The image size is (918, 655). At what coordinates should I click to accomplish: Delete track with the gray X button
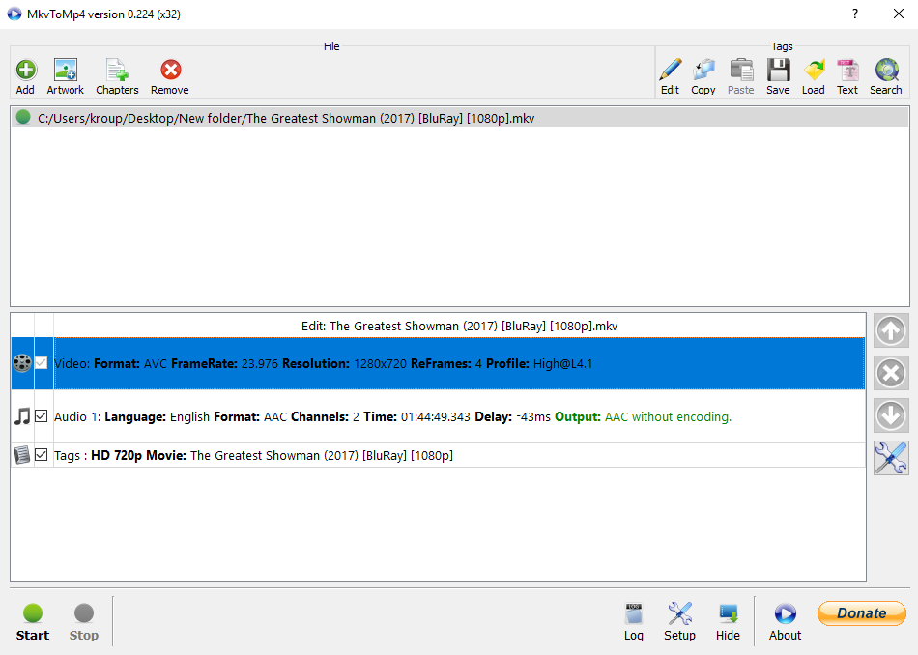(x=891, y=373)
